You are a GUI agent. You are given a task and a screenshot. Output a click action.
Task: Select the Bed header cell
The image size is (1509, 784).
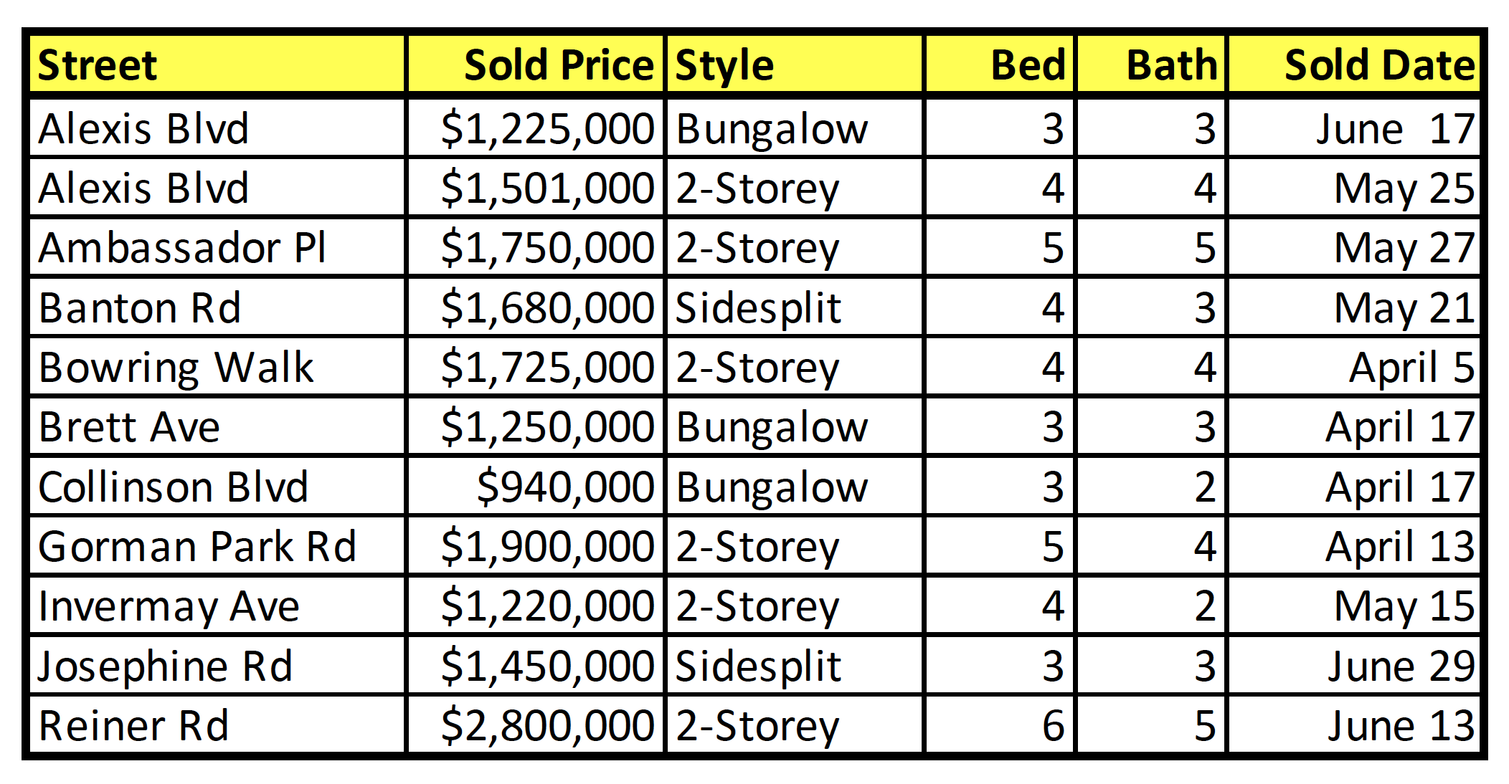click(x=1001, y=64)
